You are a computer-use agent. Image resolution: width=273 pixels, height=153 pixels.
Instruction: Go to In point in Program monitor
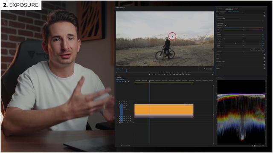(x=159, y=74)
